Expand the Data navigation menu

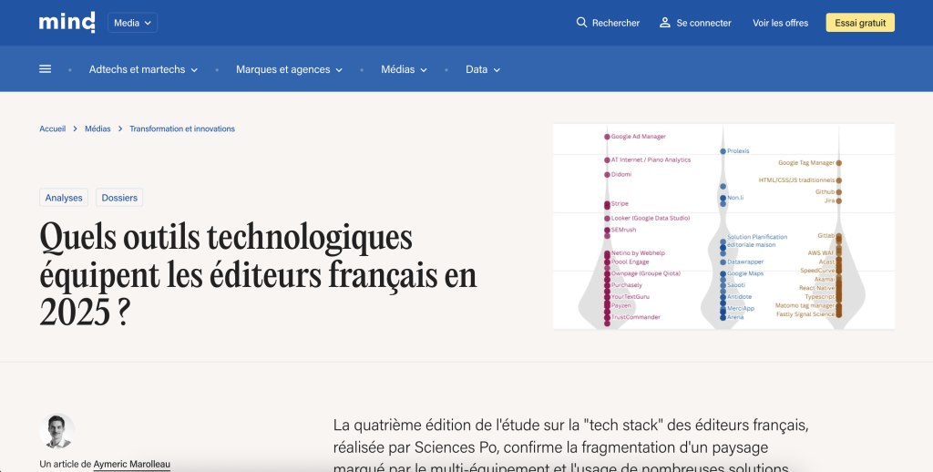click(x=483, y=69)
